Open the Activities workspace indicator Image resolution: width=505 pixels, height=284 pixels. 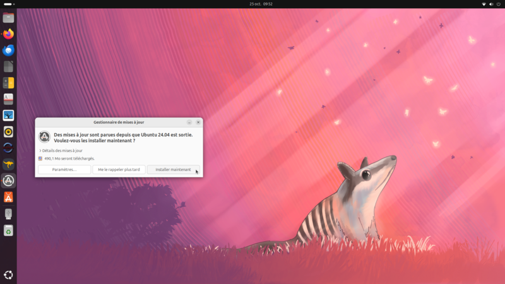9,4
